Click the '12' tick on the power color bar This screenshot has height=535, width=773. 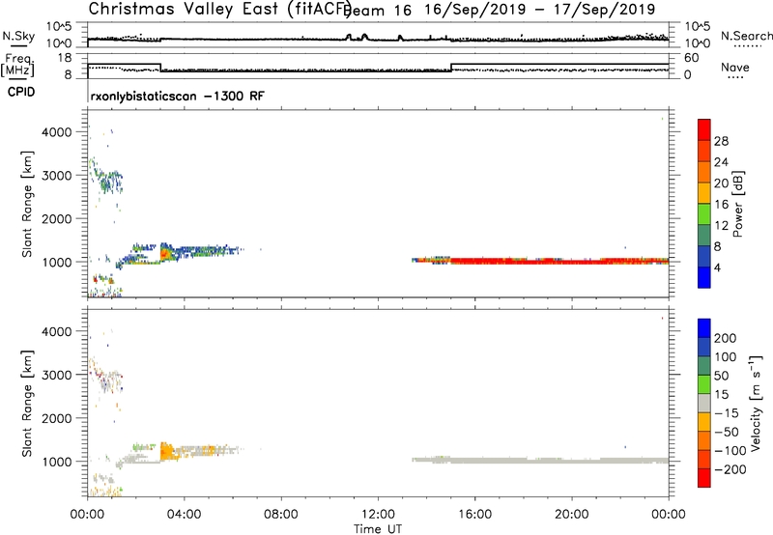pos(721,226)
